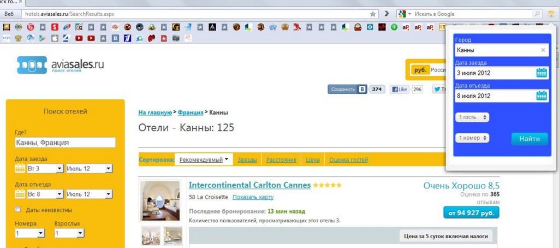The height and width of the screenshot is (248, 559).
Task: Click the от 94 927 руб. price button
Action: pos(471,212)
